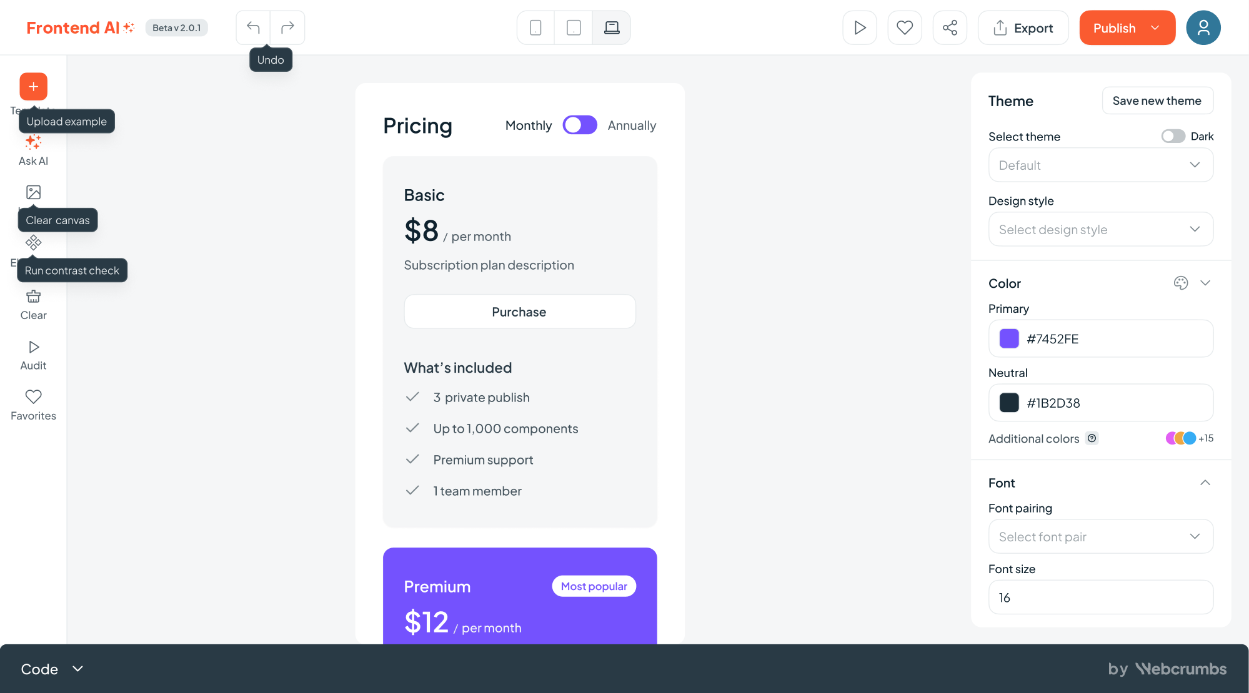The image size is (1249, 693).
Task: Click Save new theme
Action: [x=1157, y=101]
